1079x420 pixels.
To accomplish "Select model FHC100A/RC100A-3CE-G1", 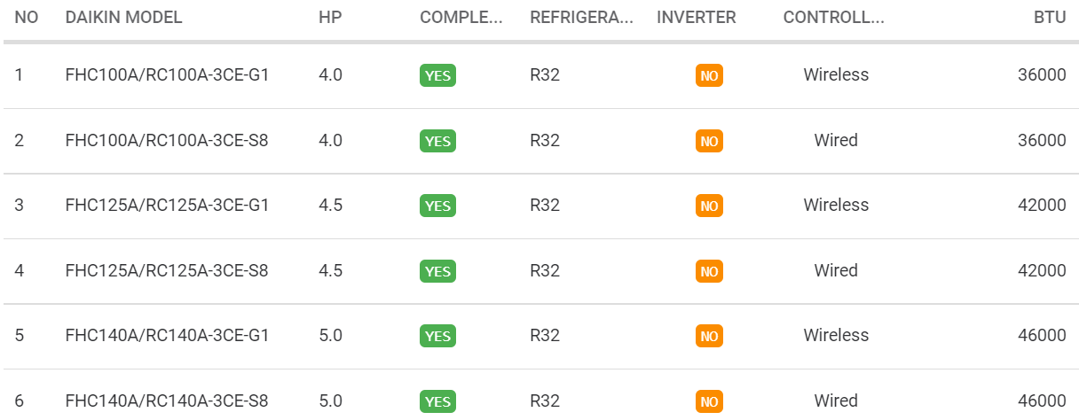I will click(167, 75).
